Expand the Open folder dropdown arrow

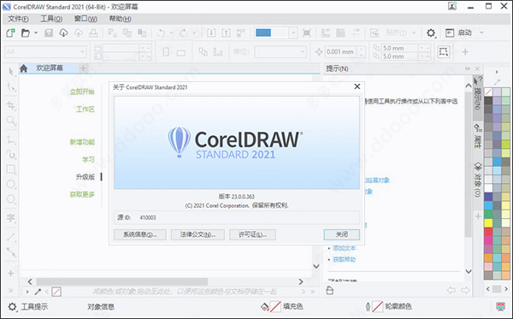(36, 32)
